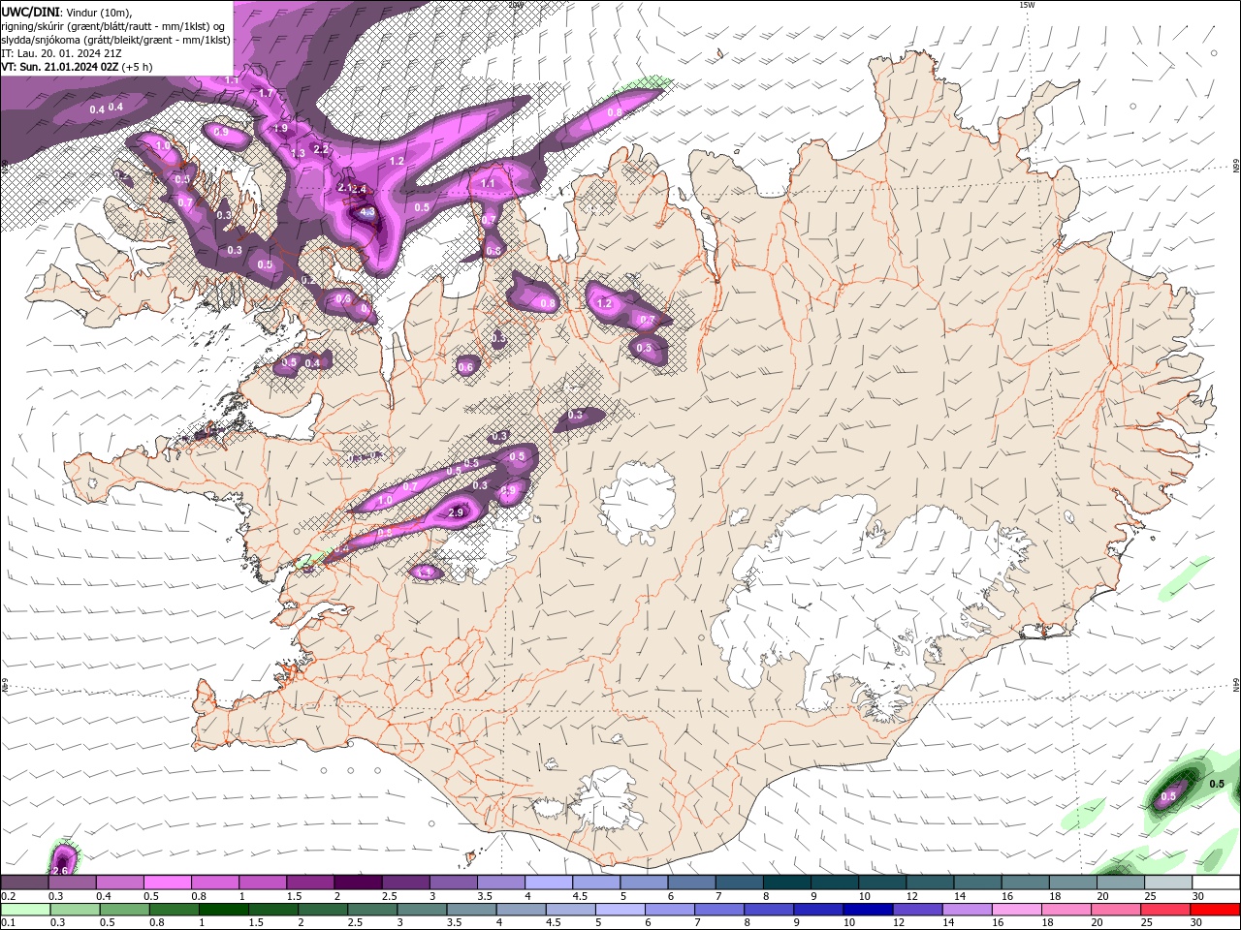Click the 1.9 precipitation value label

[280, 128]
